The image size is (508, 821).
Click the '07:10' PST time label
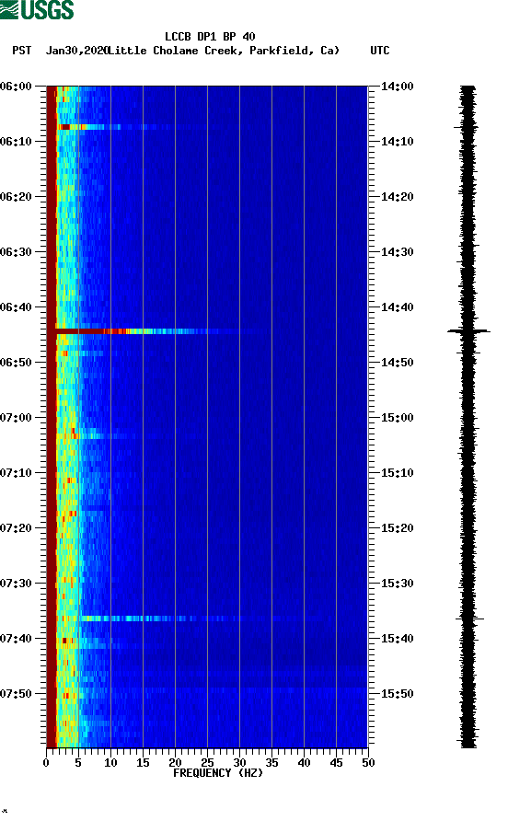click(x=16, y=473)
